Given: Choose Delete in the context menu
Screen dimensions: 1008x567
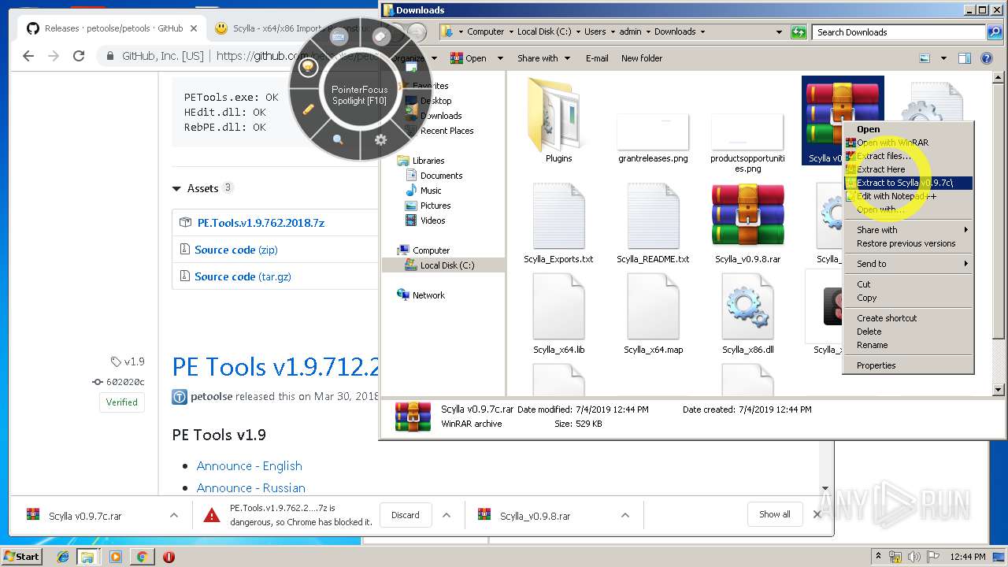Looking at the screenshot, I should [909, 332].
